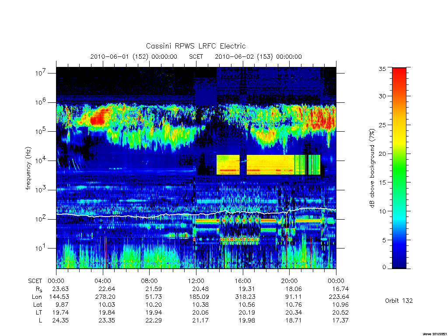The image size is (448, 336).
Task: Click the 10^4 frequency axis label
Action: tap(41, 161)
